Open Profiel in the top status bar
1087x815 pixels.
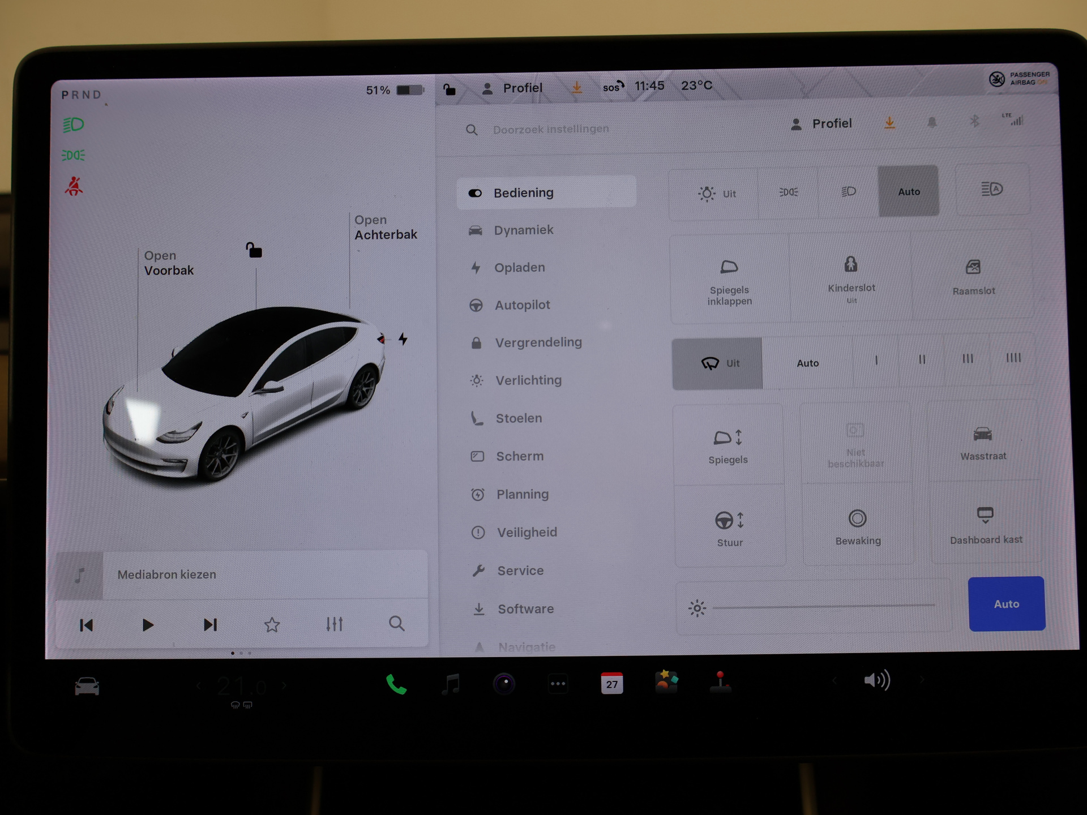(512, 88)
